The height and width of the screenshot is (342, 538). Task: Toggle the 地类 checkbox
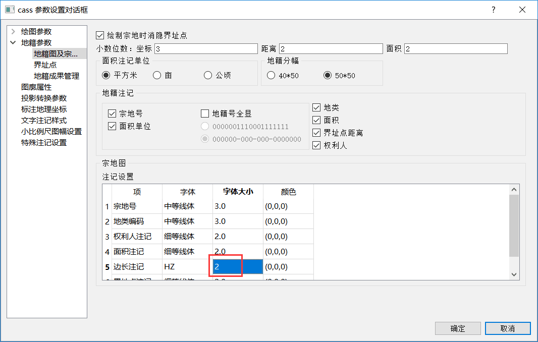[316, 107]
